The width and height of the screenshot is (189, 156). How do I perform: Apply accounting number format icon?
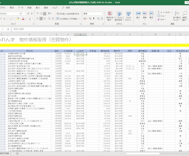85,18
